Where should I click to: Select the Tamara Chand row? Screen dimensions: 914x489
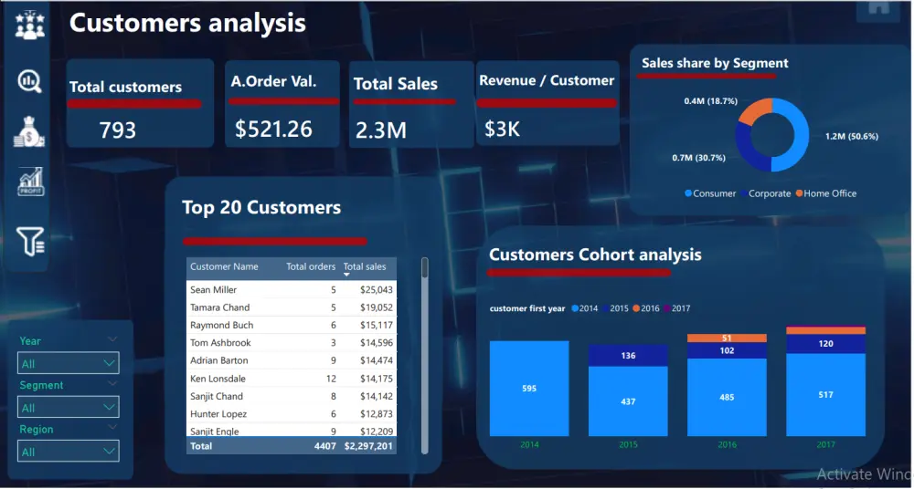click(292, 307)
